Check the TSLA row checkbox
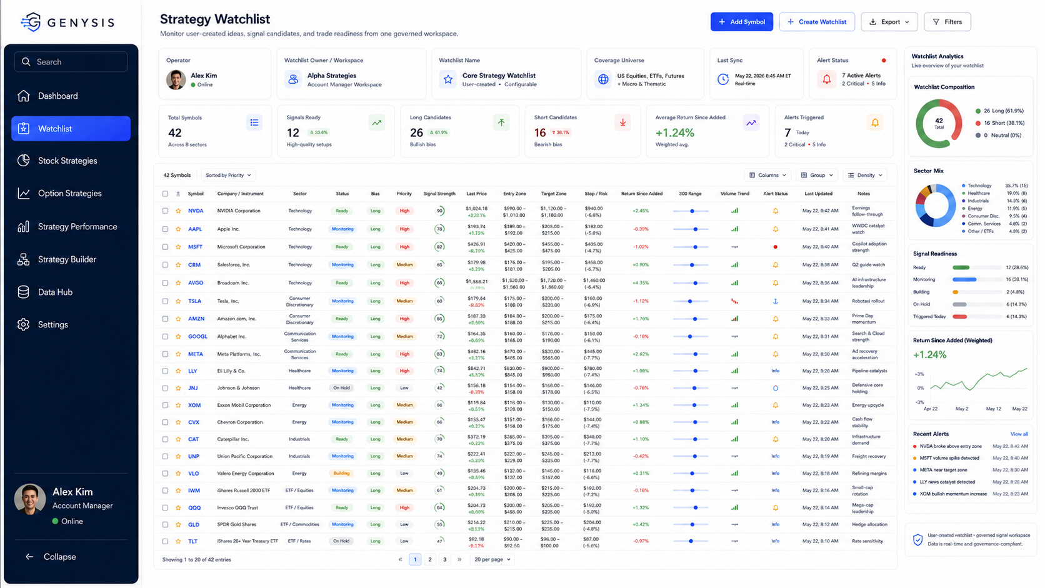1045x588 pixels. coord(165,301)
